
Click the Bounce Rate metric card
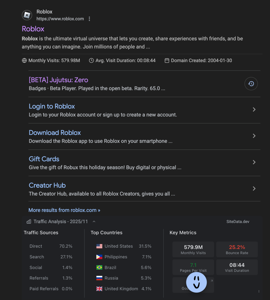237,249
